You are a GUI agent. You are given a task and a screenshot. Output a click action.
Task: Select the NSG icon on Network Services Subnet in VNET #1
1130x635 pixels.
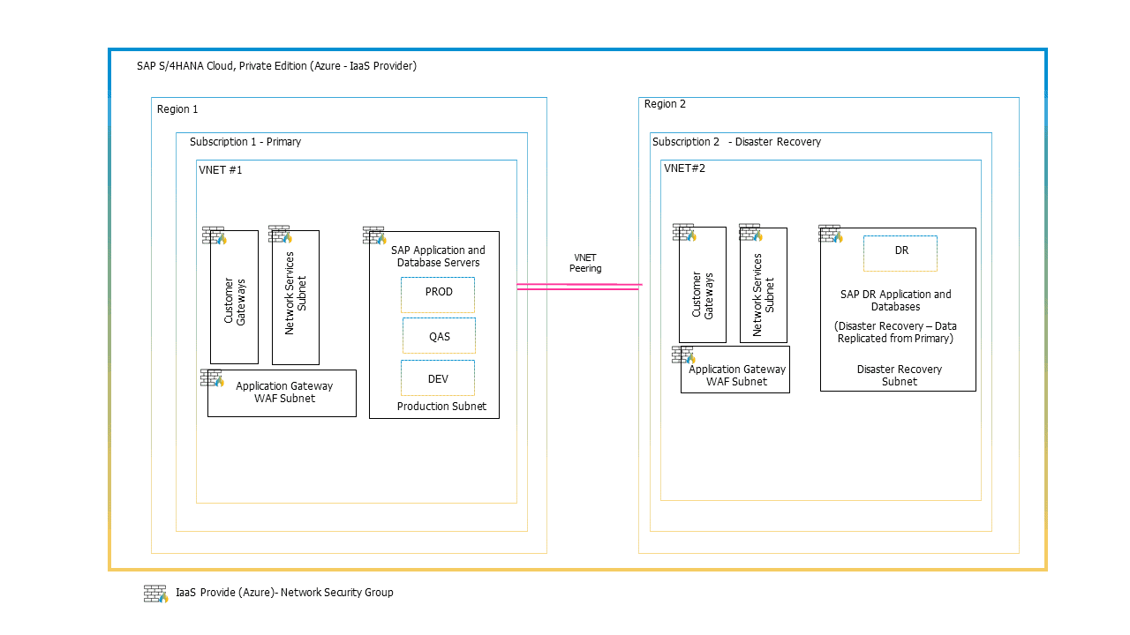[278, 234]
